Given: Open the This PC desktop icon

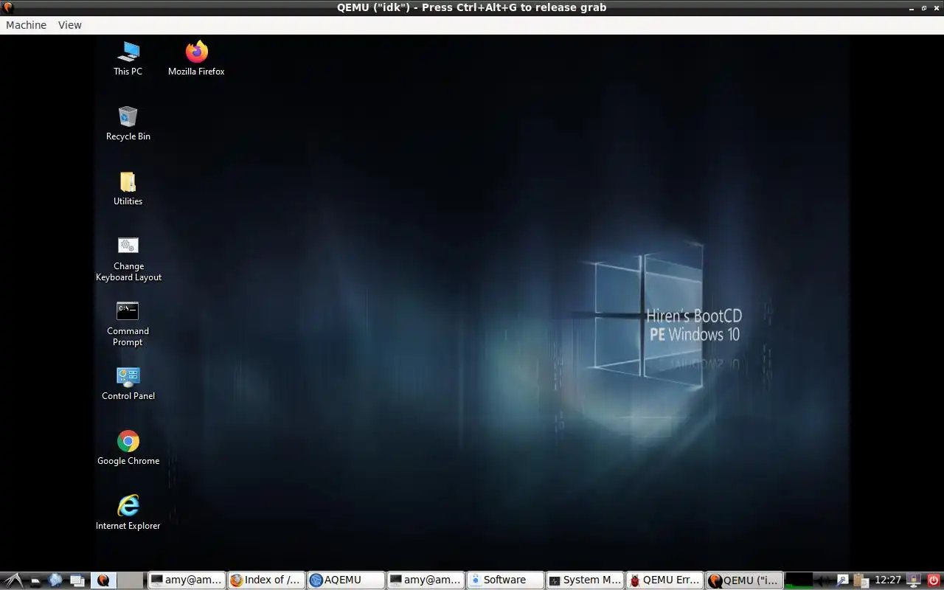Looking at the screenshot, I should tap(128, 59).
